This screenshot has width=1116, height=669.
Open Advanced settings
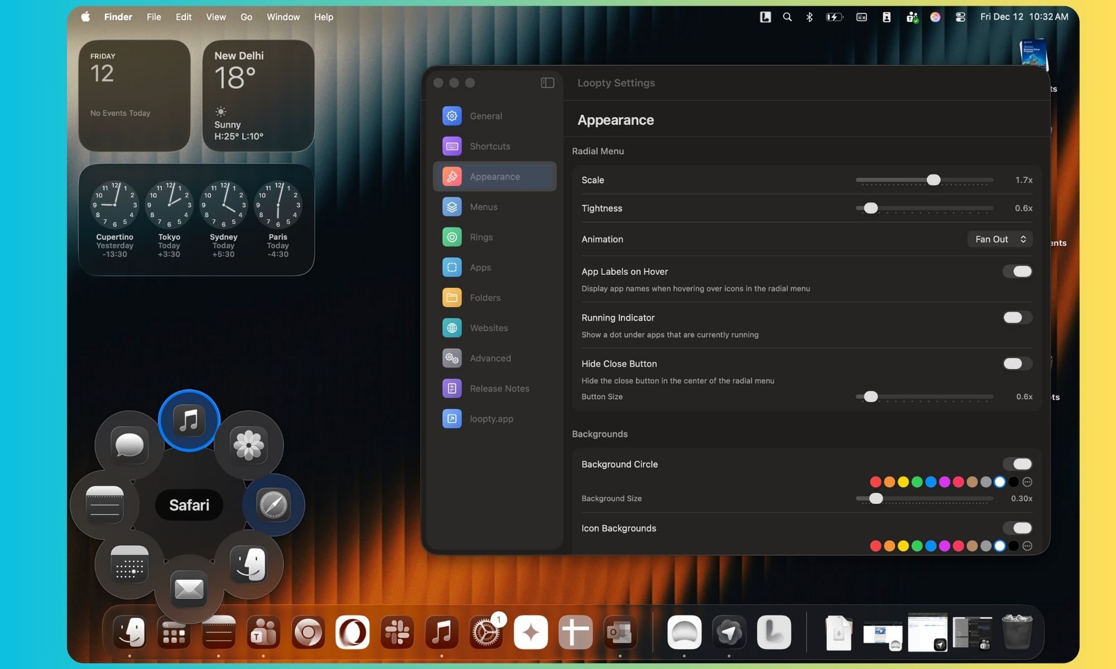(490, 358)
